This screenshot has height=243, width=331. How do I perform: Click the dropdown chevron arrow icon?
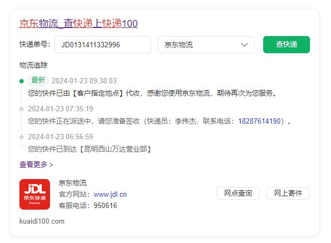coord(244,45)
